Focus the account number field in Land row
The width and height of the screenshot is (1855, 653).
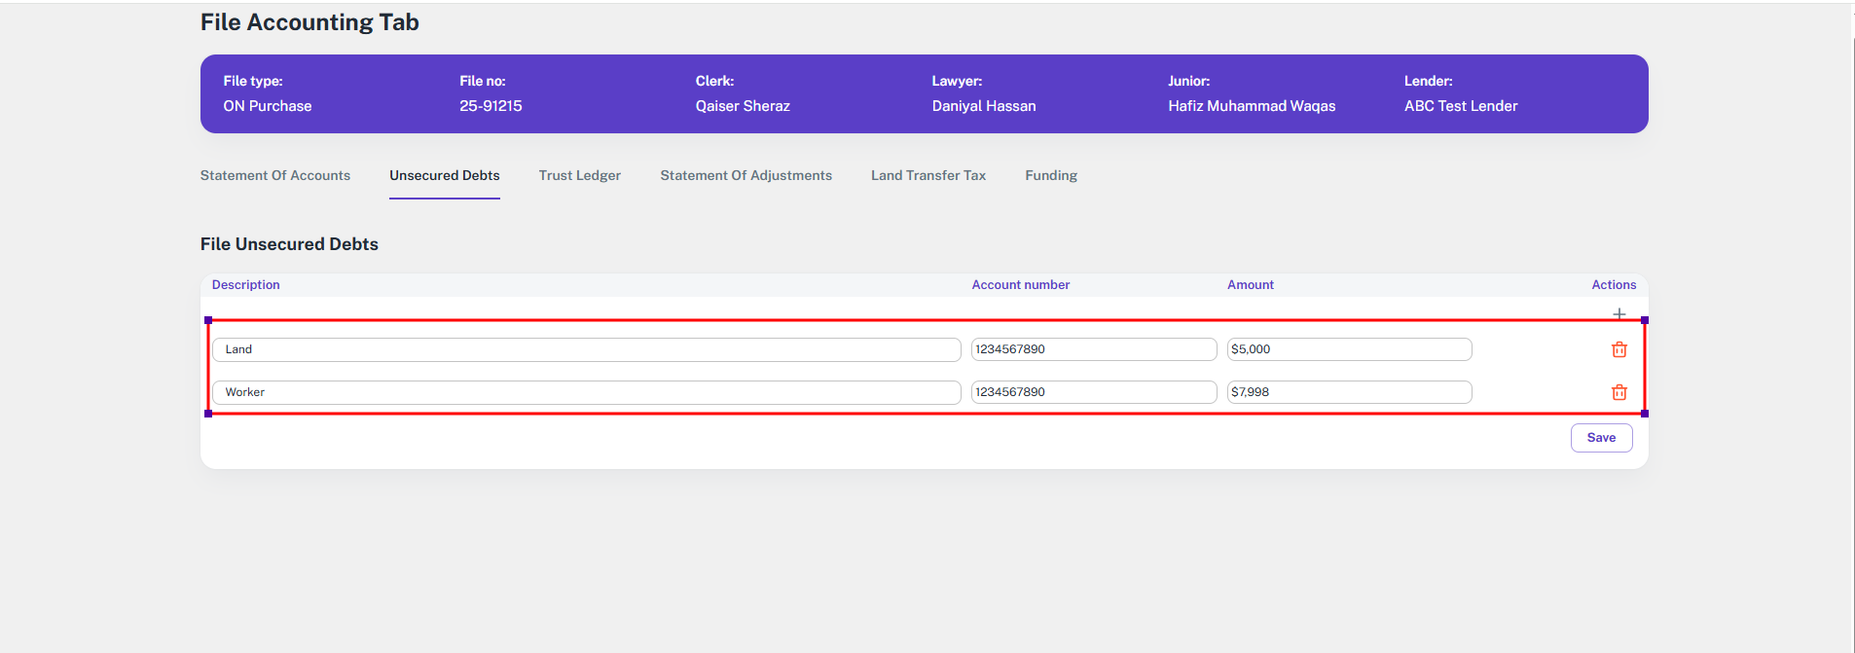pyautogui.click(x=1093, y=349)
